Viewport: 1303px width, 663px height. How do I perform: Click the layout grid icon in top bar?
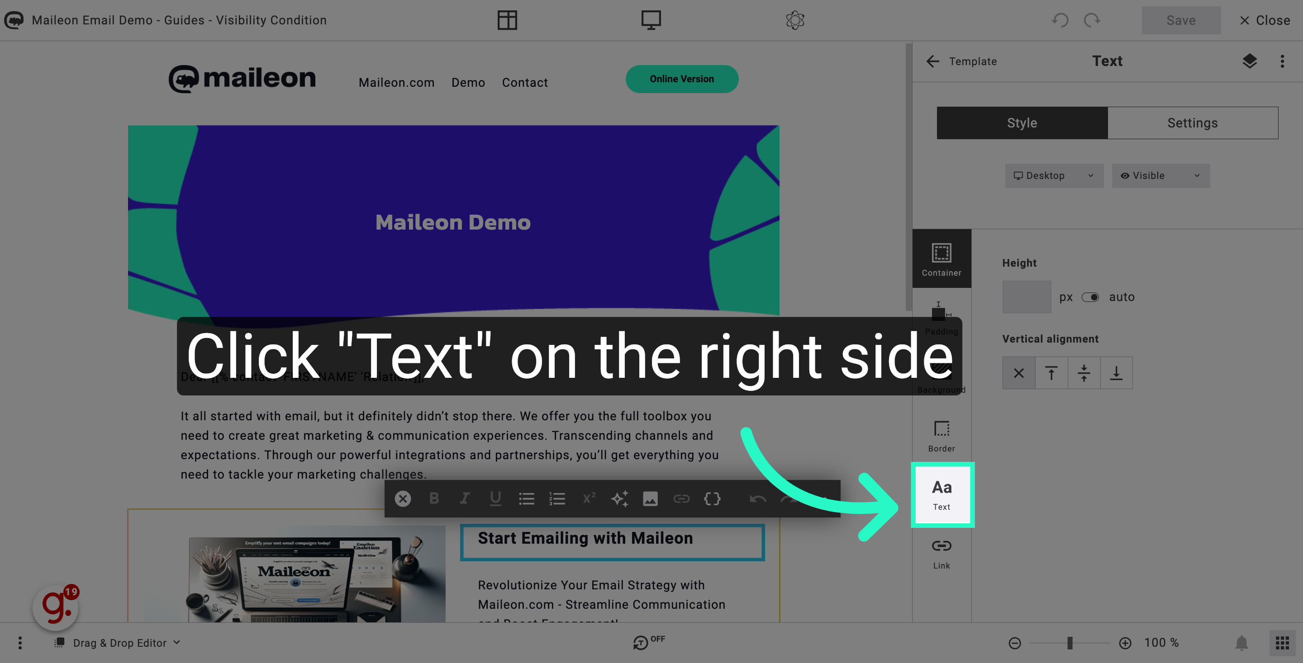click(x=507, y=20)
